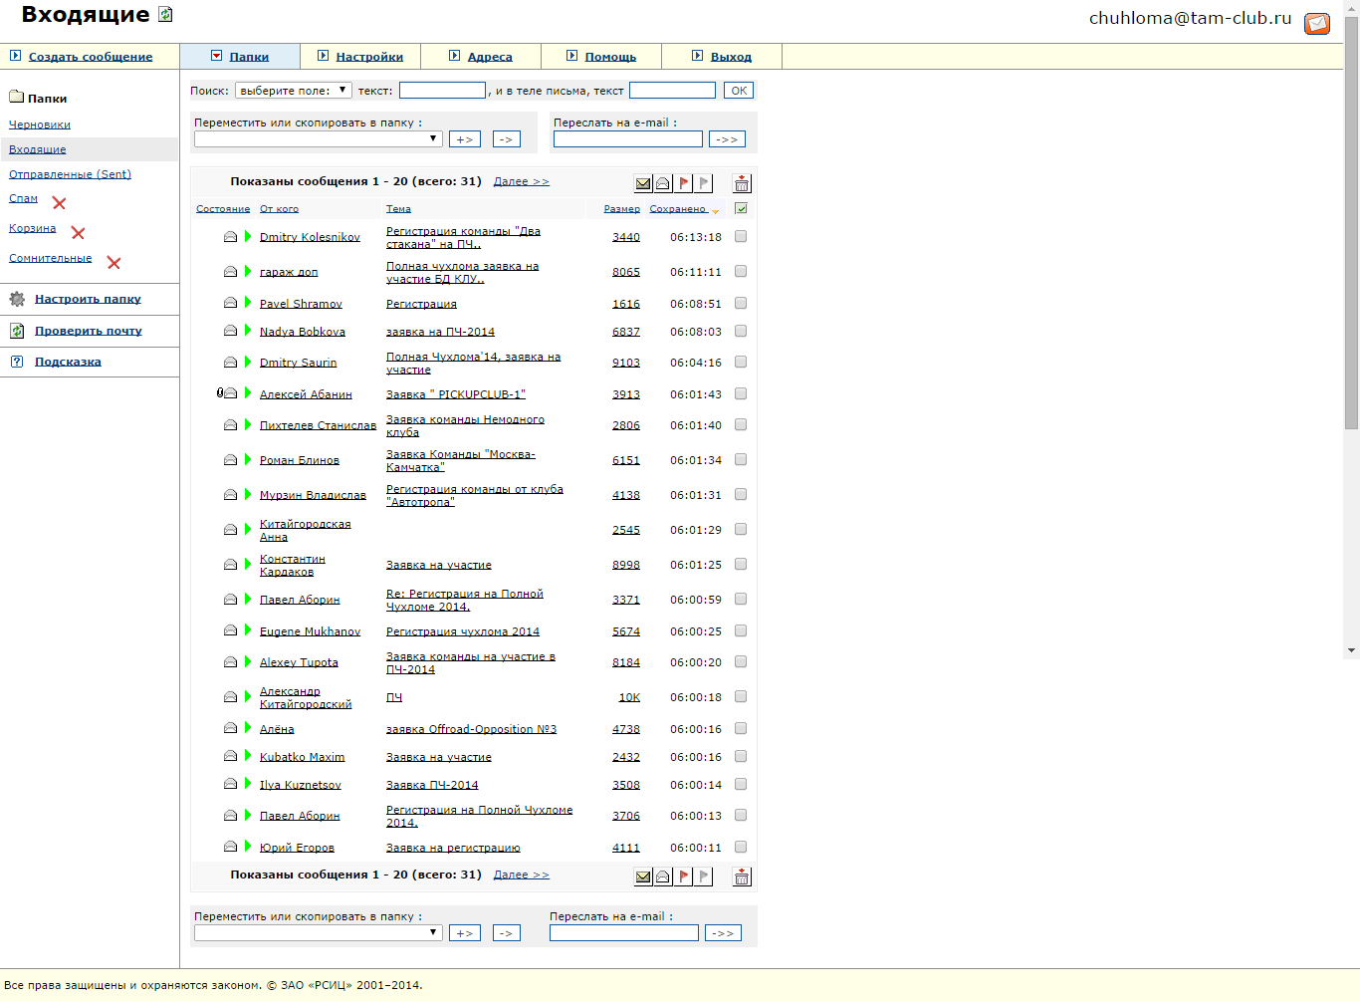Screen dimensions: 1360x1001
Task: Click the gear icon beside Настроить папку
Action: click(17, 299)
